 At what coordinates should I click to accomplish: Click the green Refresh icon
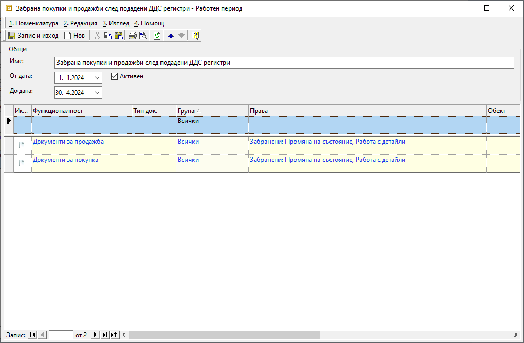click(x=157, y=36)
